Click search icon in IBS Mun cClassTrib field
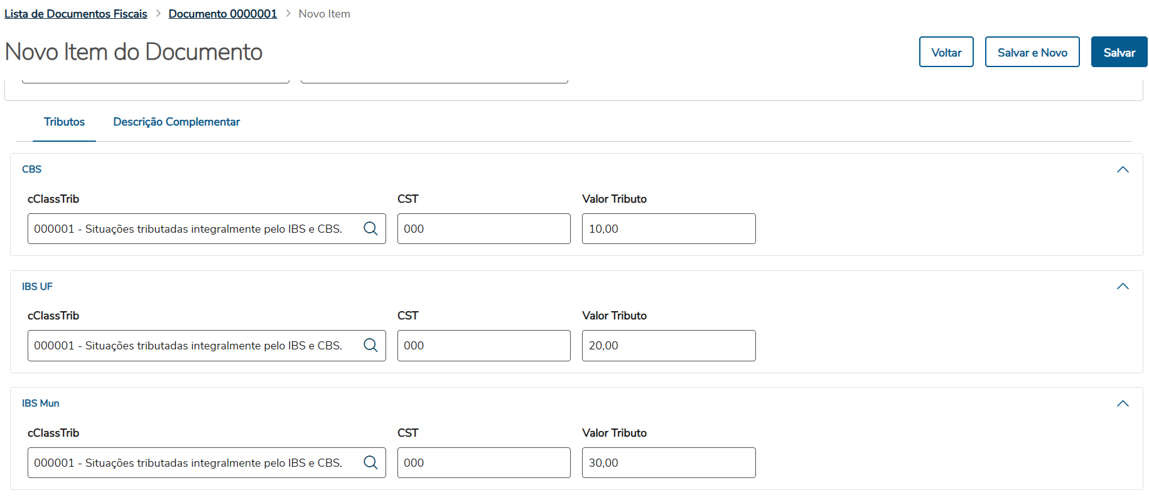 pos(370,462)
